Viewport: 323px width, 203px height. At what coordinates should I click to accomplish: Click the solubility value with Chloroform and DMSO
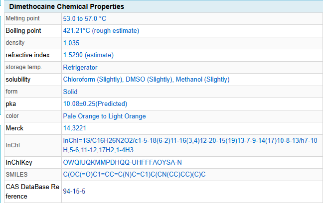146,79
